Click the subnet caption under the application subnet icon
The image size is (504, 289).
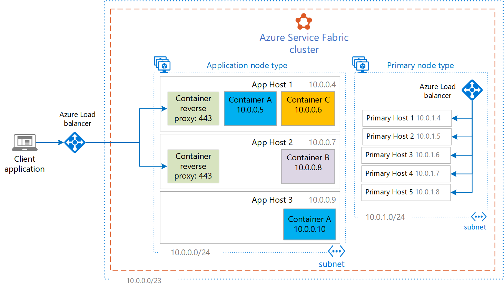pyautogui.click(x=332, y=264)
